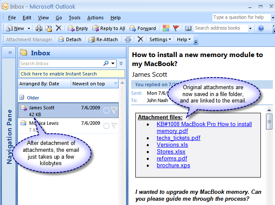Expand the Navigation Pane chevron
This screenshot has width=275, height=205.
[10, 52]
